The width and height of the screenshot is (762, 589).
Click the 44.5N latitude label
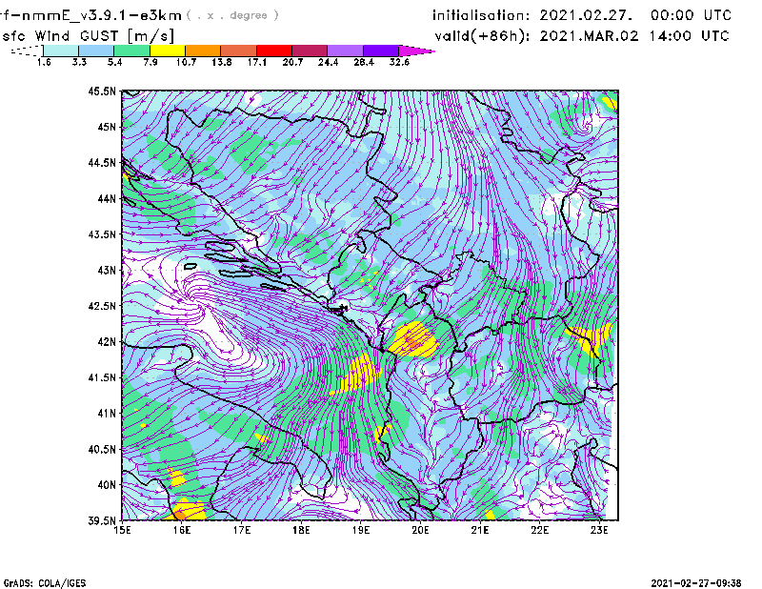102,162
